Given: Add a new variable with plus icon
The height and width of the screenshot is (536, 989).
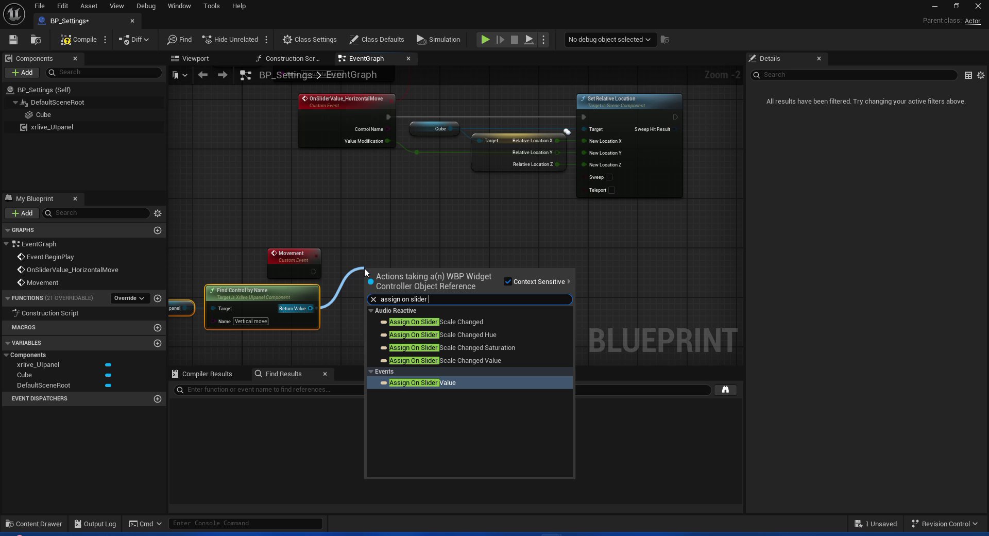Looking at the screenshot, I should click(x=158, y=343).
